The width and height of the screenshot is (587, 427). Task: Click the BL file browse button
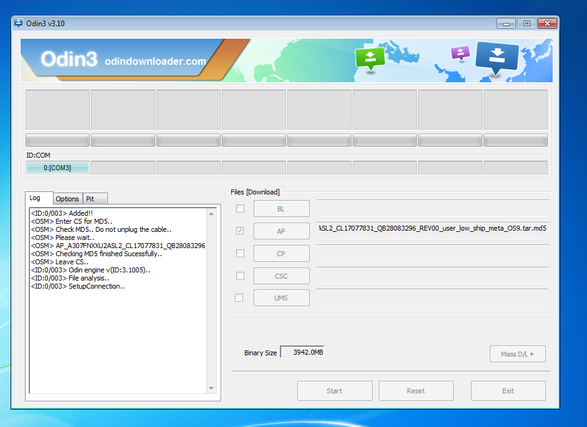(x=282, y=209)
